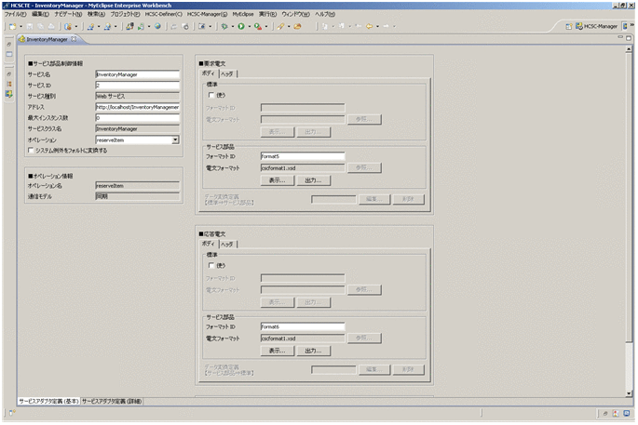
Task: Check the standard 使う box in request message
Action: pos(211,95)
